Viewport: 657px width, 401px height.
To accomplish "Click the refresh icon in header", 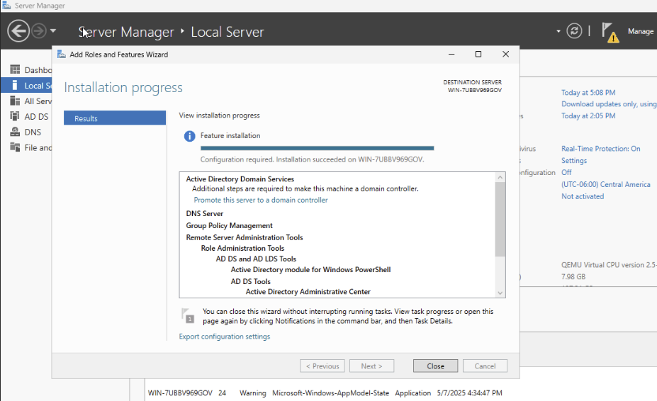I will (574, 31).
